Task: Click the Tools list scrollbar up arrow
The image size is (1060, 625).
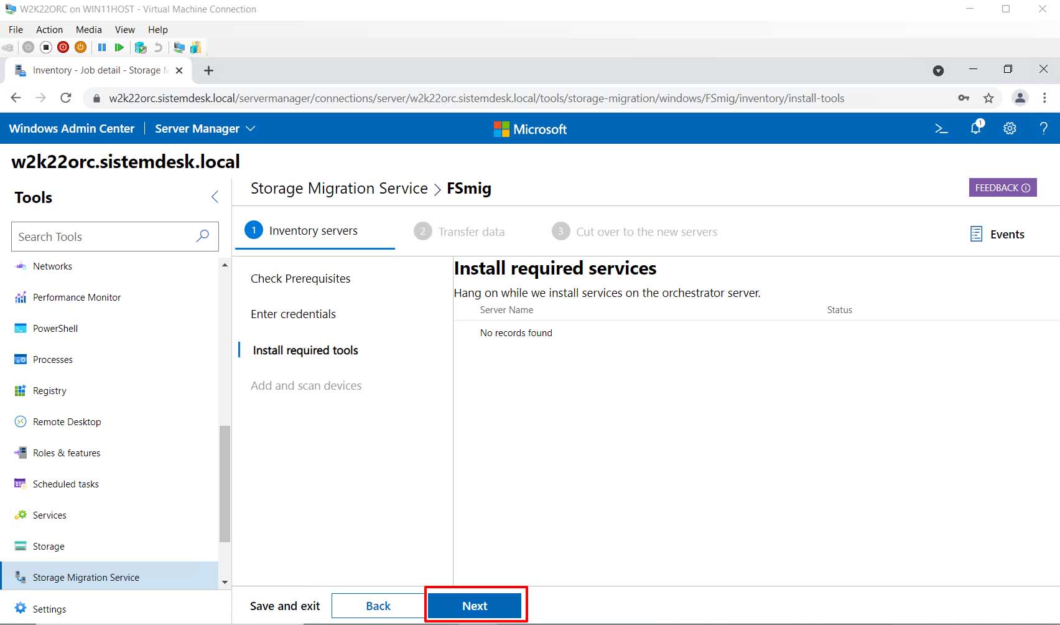Action: (x=225, y=265)
